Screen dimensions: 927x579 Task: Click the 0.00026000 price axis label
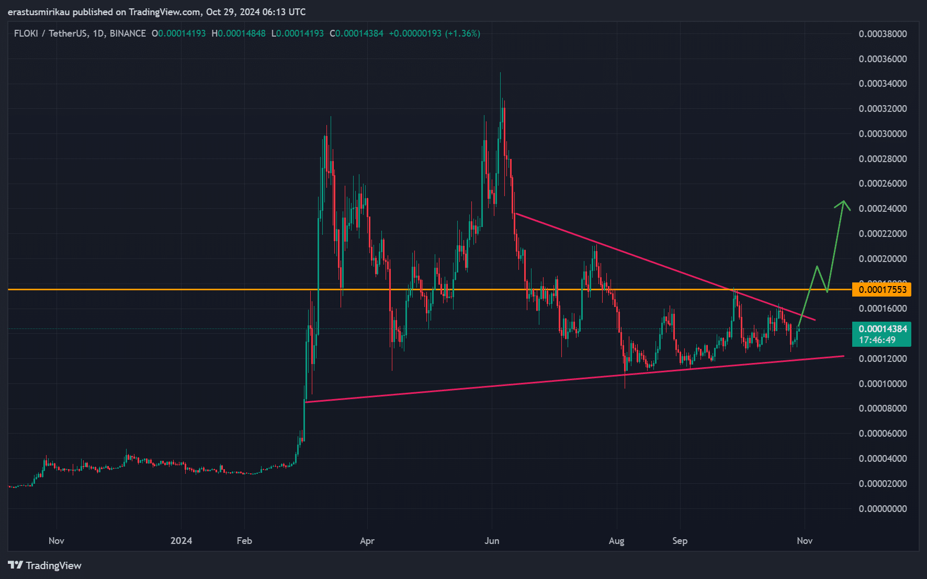click(x=883, y=184)
